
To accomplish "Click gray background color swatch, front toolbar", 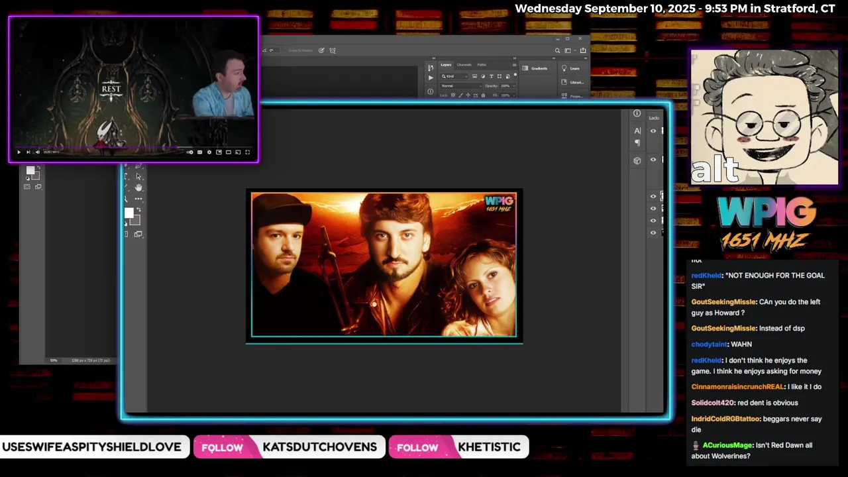I will pos(136,221).
